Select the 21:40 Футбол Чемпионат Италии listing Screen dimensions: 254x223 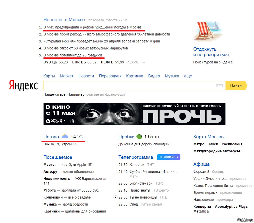148,174
